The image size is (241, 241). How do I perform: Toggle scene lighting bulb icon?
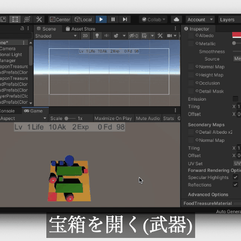[97, 36]
